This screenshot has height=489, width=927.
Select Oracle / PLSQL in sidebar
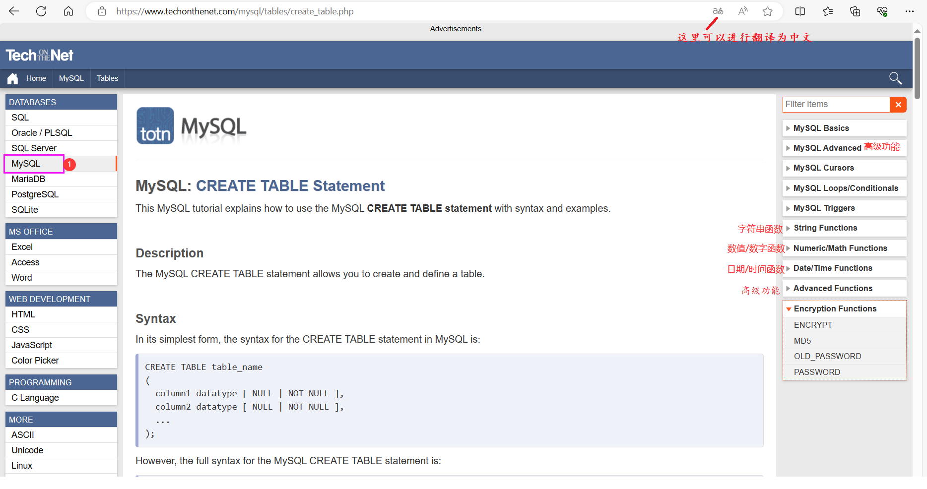tap(61, 133)
